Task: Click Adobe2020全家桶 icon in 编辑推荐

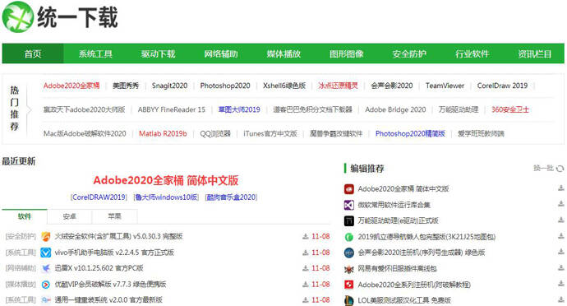Action: [x=349, y=188]
